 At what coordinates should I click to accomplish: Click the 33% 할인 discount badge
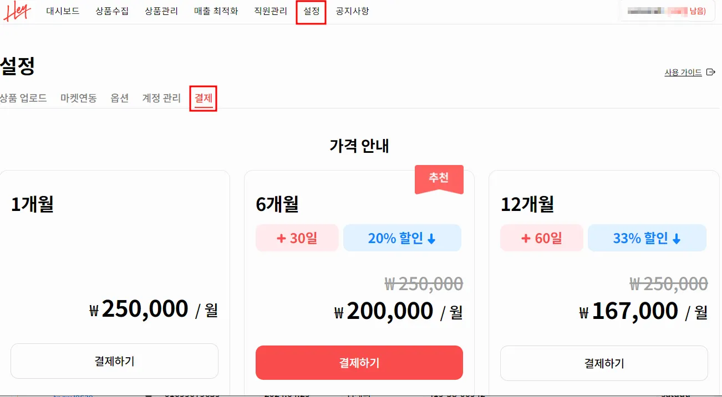[x=647, y=238]
